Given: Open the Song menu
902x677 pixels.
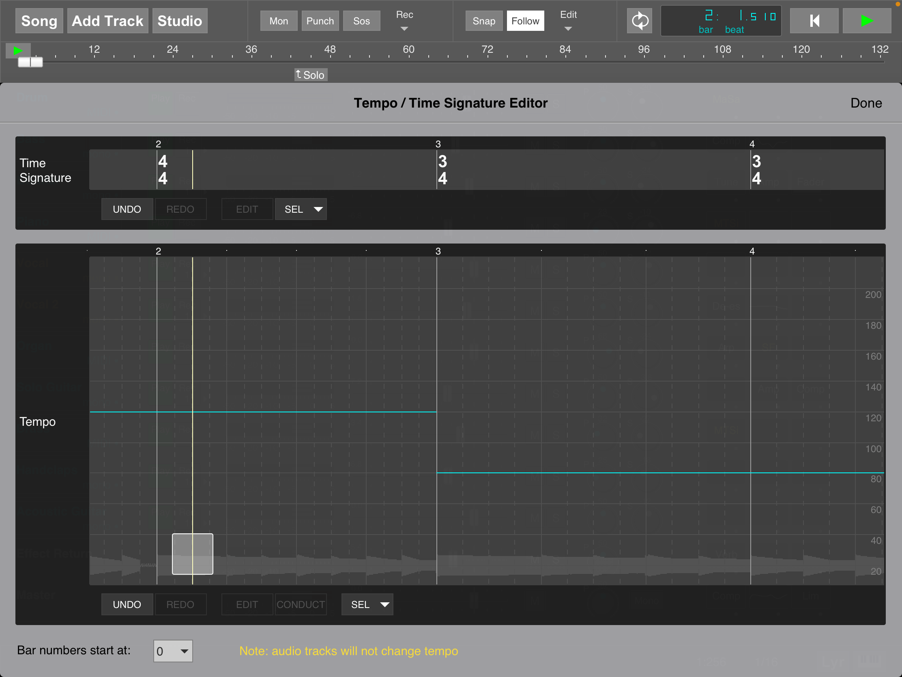Looking at the screenshot, I should coord(39,21).
